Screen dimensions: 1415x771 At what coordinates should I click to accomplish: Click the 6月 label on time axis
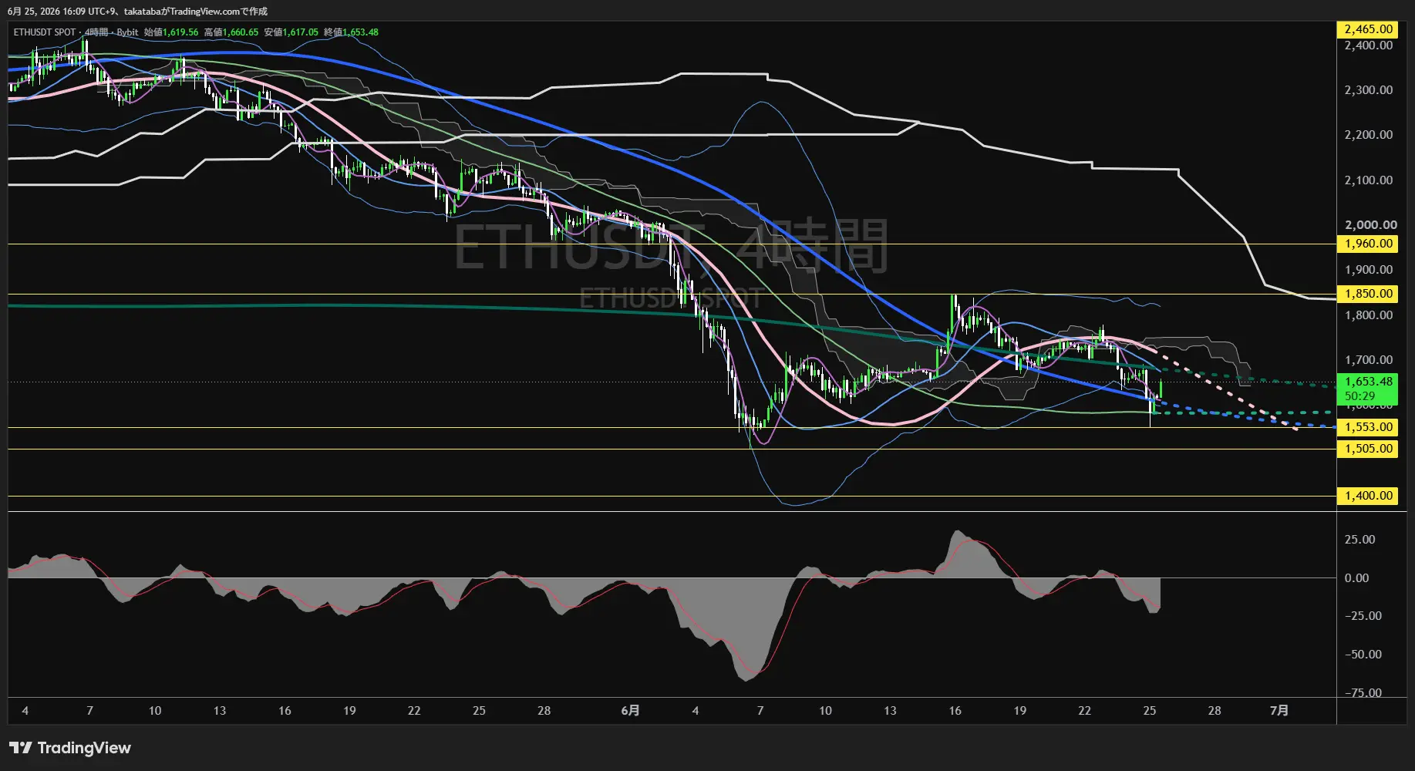pyautogui.click(x=630, y=711)
